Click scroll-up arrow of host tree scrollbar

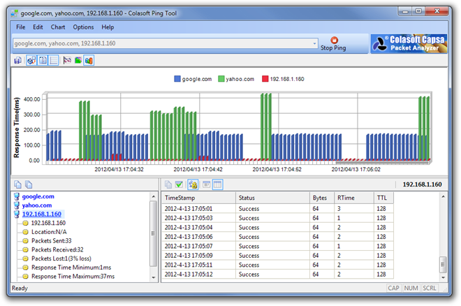click(x=154, y=196)
